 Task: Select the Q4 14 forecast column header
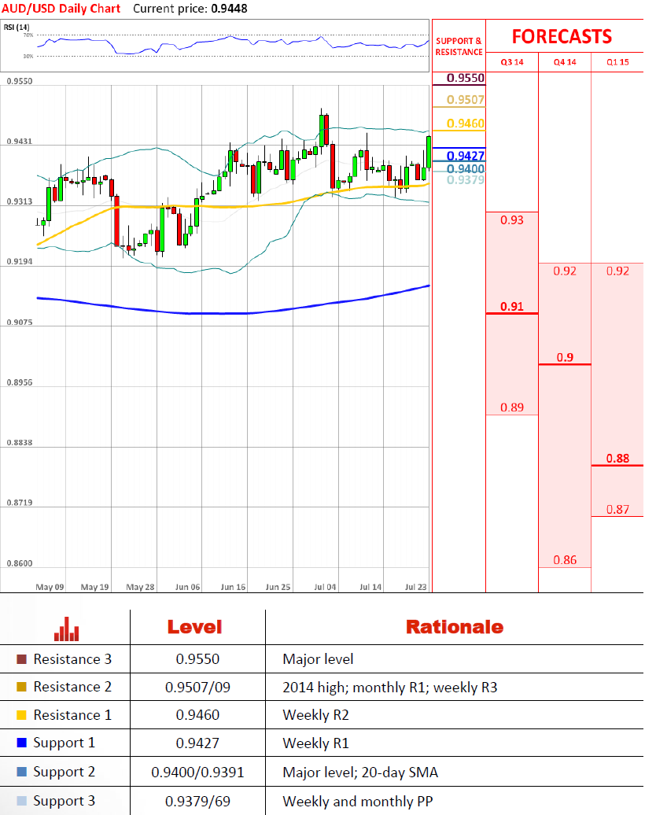(565, 62)
